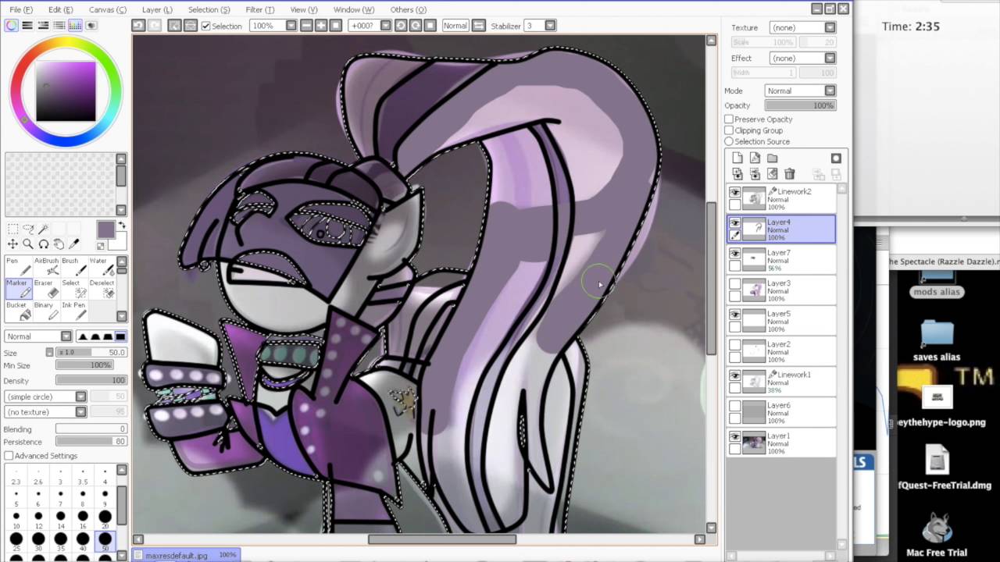Click the layer mask button
This screenshot has height=562, width=1000.
point(836,158)
